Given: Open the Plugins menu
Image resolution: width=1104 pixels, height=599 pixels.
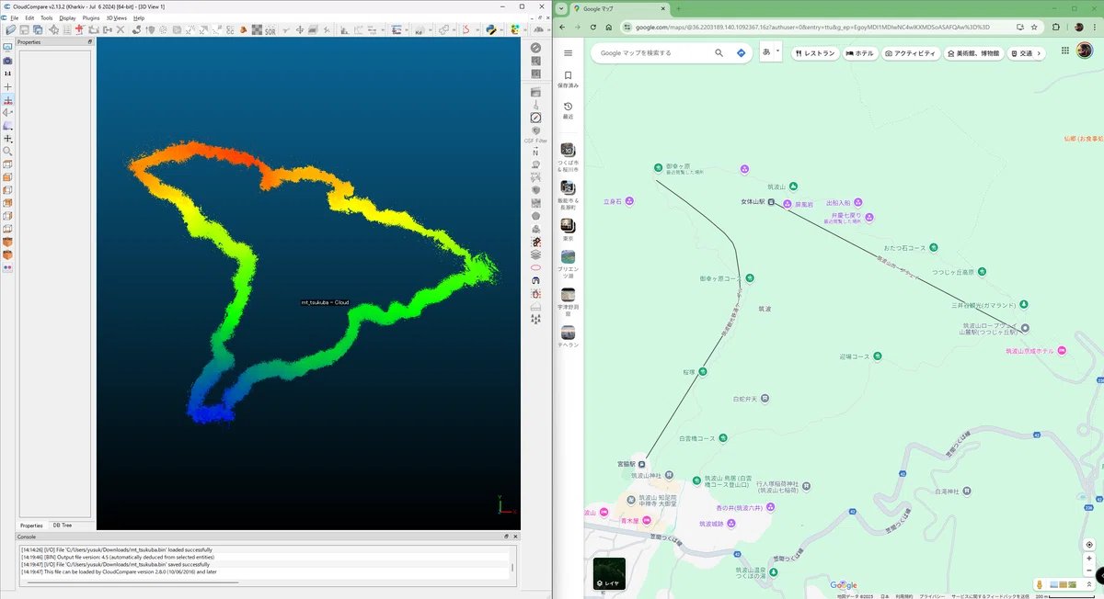Looking at the screenshot, I should [x=91, y=17].
